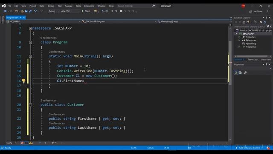273x154 pixels.
Task: Open the Toolbox side tab
Action: tap(3, 20)
